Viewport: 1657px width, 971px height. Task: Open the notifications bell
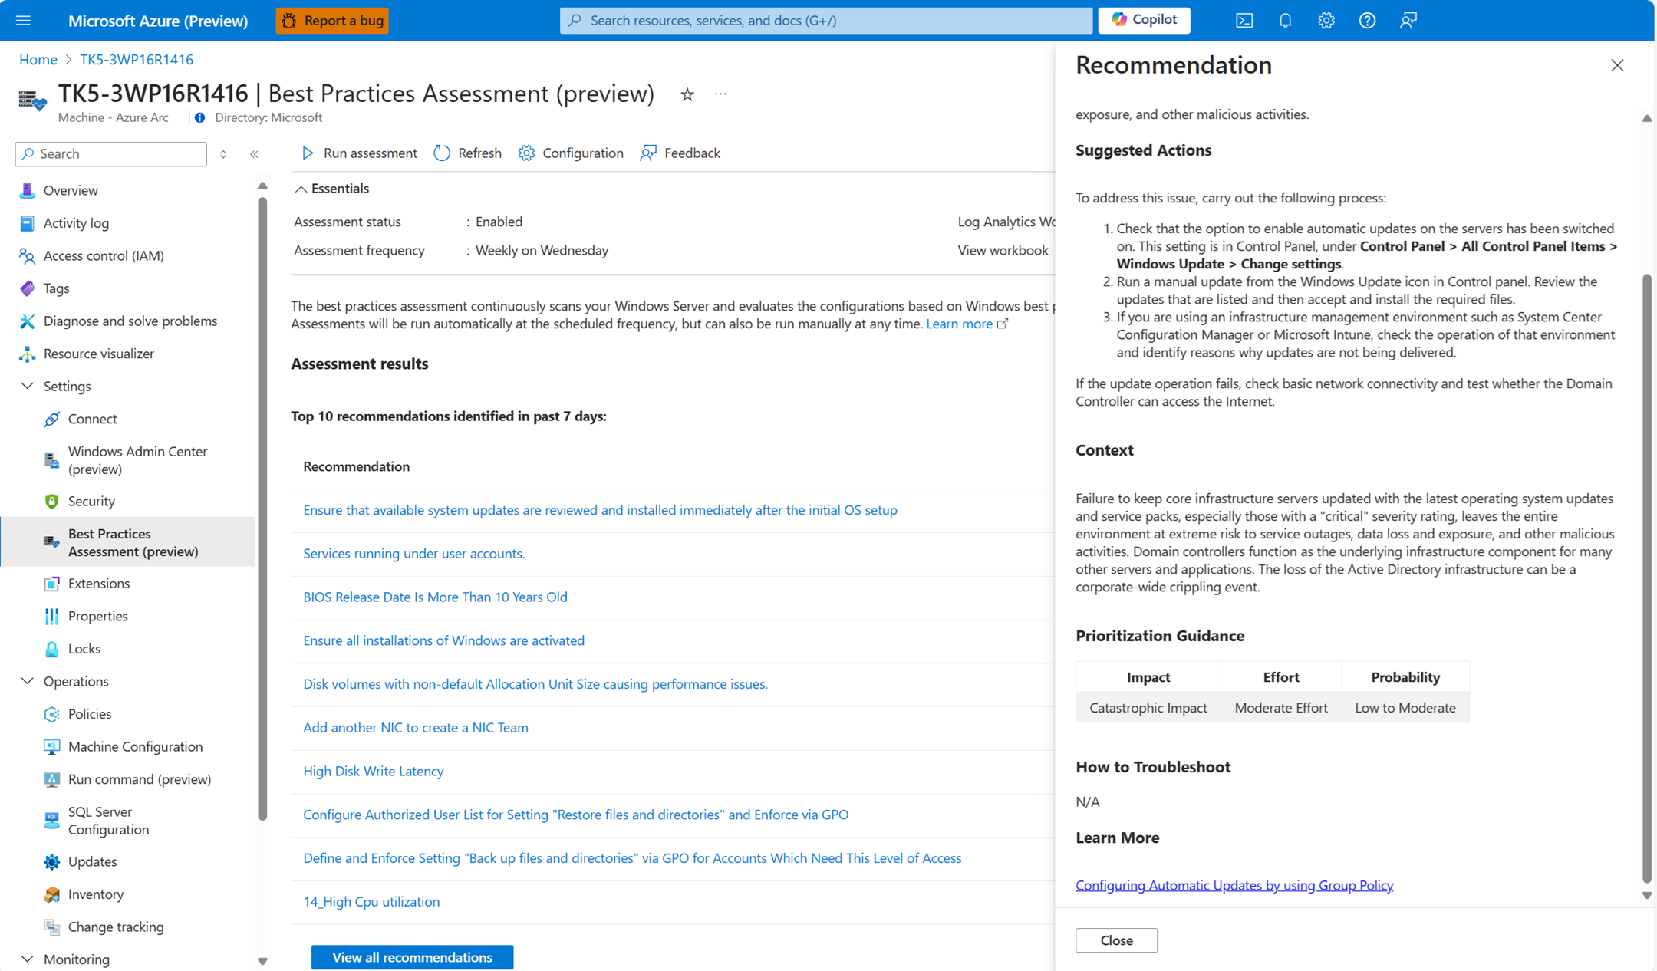pyautogui.click(x=1285, y=21)
